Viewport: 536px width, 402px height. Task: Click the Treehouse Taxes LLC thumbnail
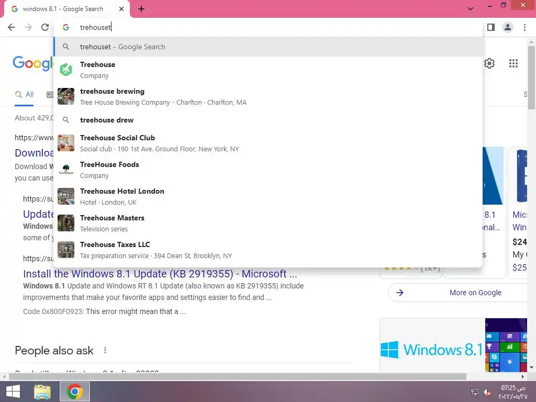[x=66, y=250]
